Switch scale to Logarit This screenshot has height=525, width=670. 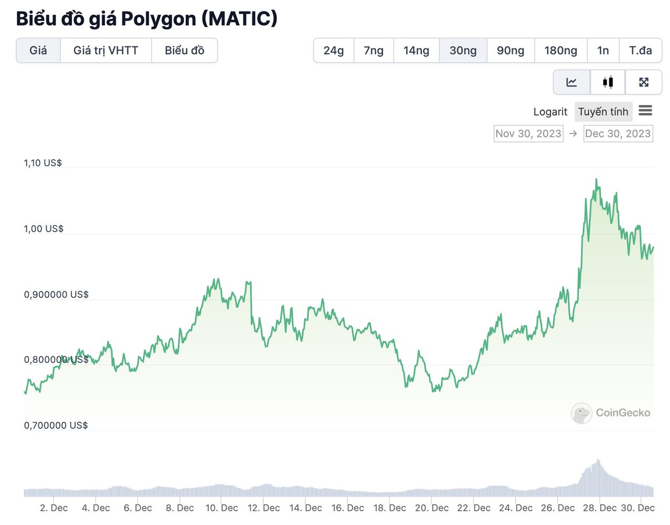coord(550,111)
